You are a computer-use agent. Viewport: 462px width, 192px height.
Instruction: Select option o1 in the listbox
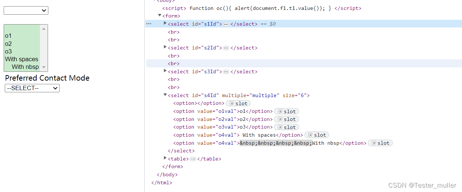22,36
